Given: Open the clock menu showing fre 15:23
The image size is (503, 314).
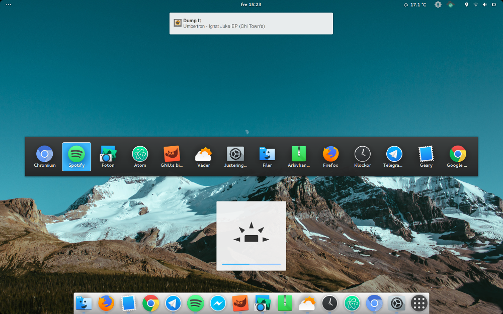Looking at the screenshot, I should 251,5.
